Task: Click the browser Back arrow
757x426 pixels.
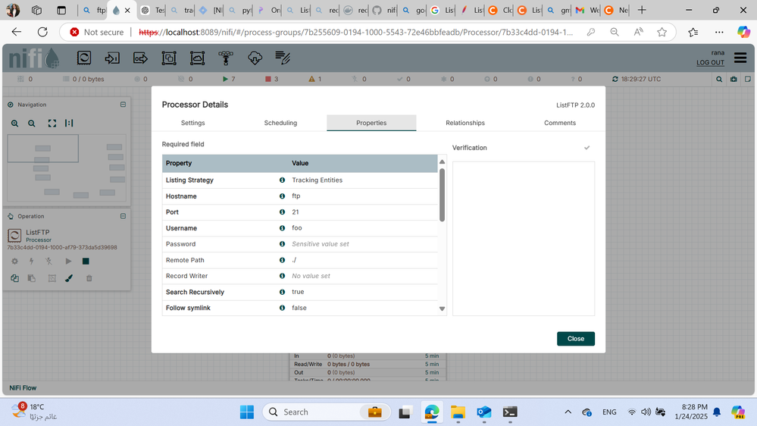Action: click(x=17, y=32)
